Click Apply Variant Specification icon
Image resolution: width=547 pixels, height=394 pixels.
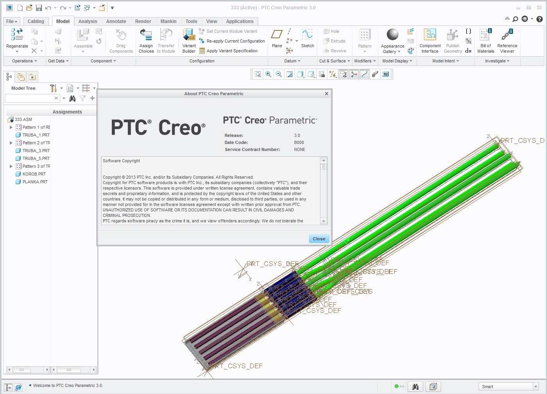tap(202, 51)
